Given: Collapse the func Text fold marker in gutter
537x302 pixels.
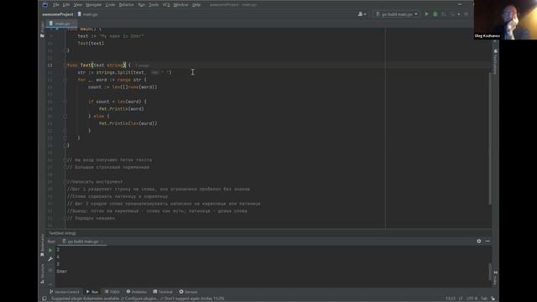Looking at the screenshot, I should tap(65, 65).
